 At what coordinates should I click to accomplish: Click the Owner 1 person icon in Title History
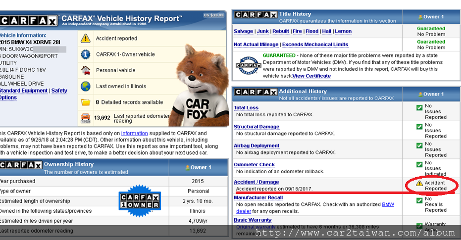tap(420, 17)
